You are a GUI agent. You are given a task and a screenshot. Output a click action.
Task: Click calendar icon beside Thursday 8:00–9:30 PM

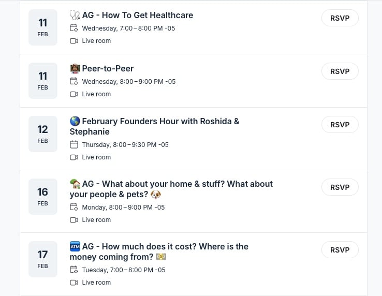click(x=74, y=145)
